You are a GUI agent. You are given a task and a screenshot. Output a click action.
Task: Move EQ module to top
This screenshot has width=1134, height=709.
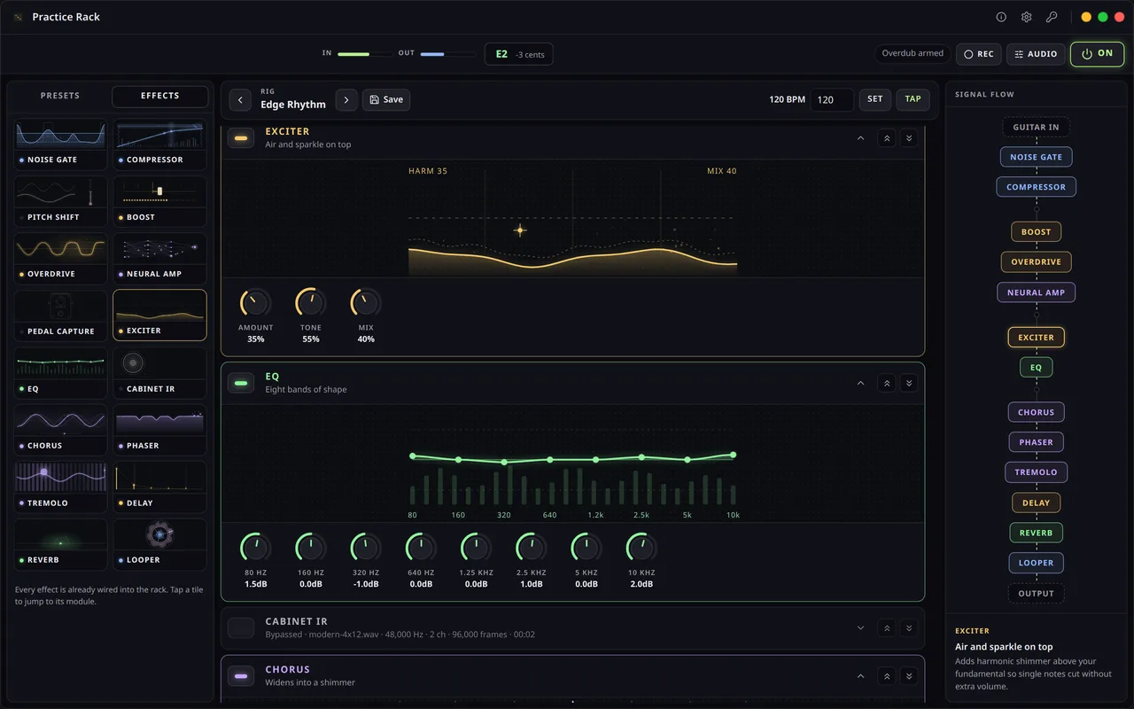886,383
